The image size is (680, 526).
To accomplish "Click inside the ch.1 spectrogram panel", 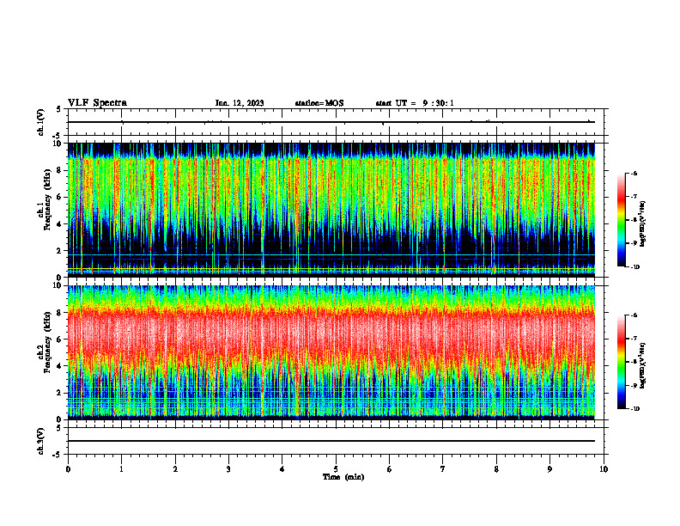I will pyautogui.click(x=331, y=210).
